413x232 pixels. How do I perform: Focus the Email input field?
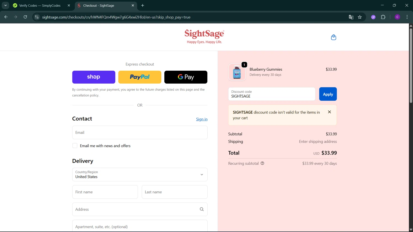point(140,132)
